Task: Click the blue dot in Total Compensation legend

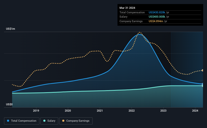Action: [x=8, y=121]
